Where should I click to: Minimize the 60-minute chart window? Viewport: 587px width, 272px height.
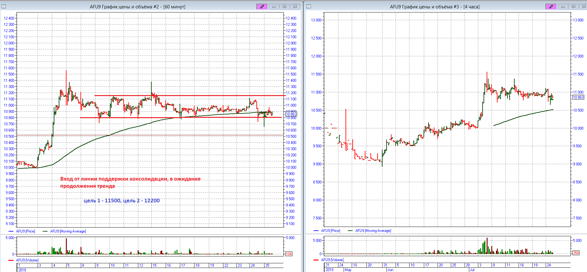[x=274, y=7]
